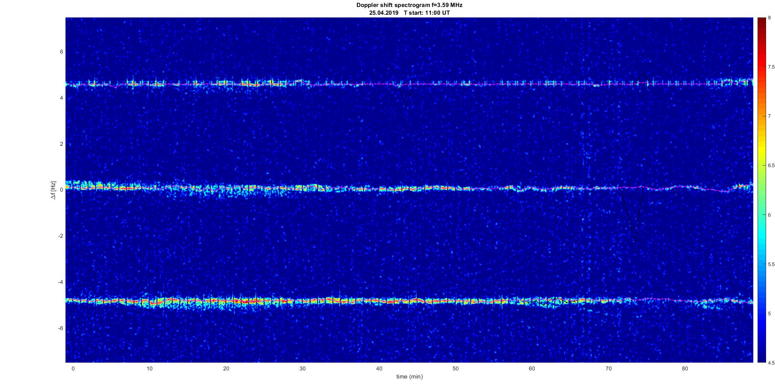The height and width of the screenshot is (389, 775).
Task: Click colorbar tick label 5.5
Action: click(772, 264)
